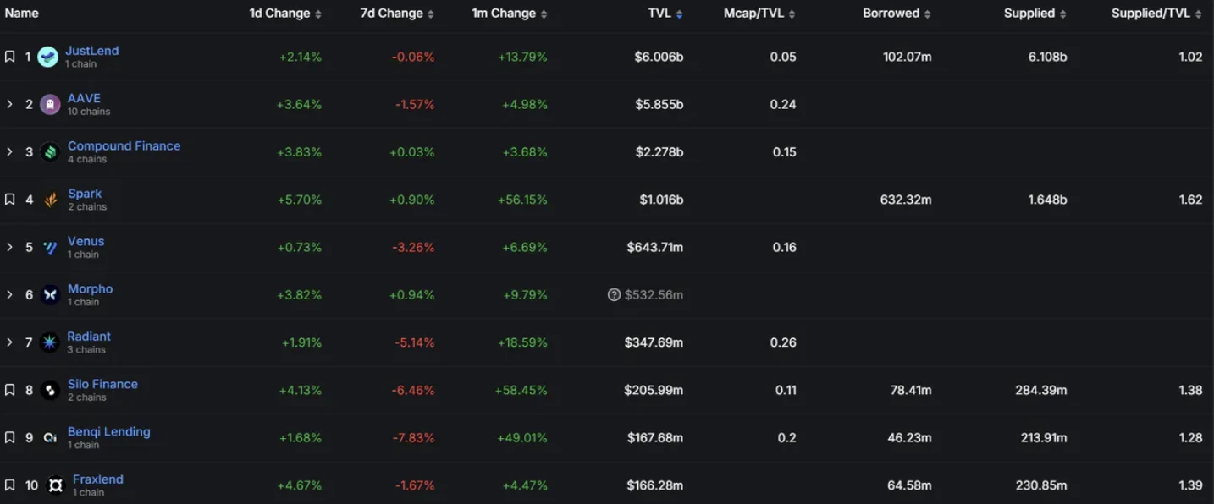The height and width of the screenshot is (504, 1214).
Task: Sort by 1d Change column header
Action: click(285, 14)
